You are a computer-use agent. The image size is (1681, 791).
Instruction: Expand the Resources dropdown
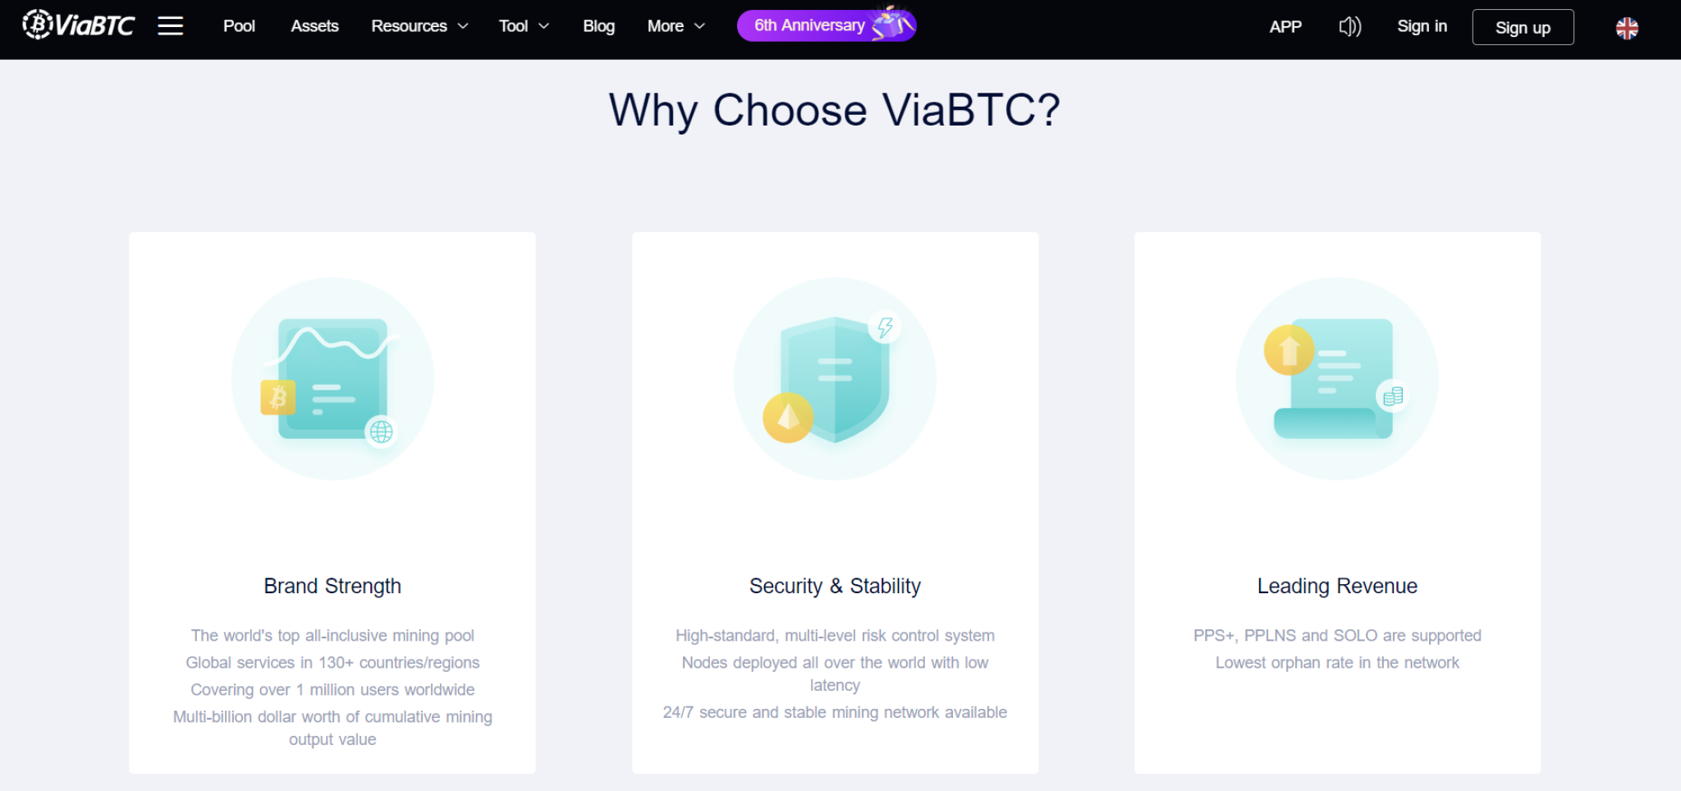pos(419,25)
